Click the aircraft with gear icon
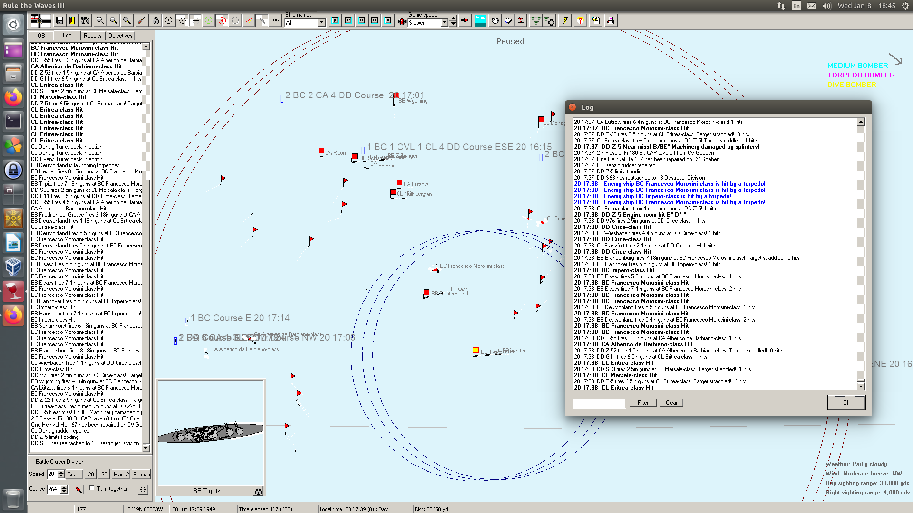 (x=549, y=20)
